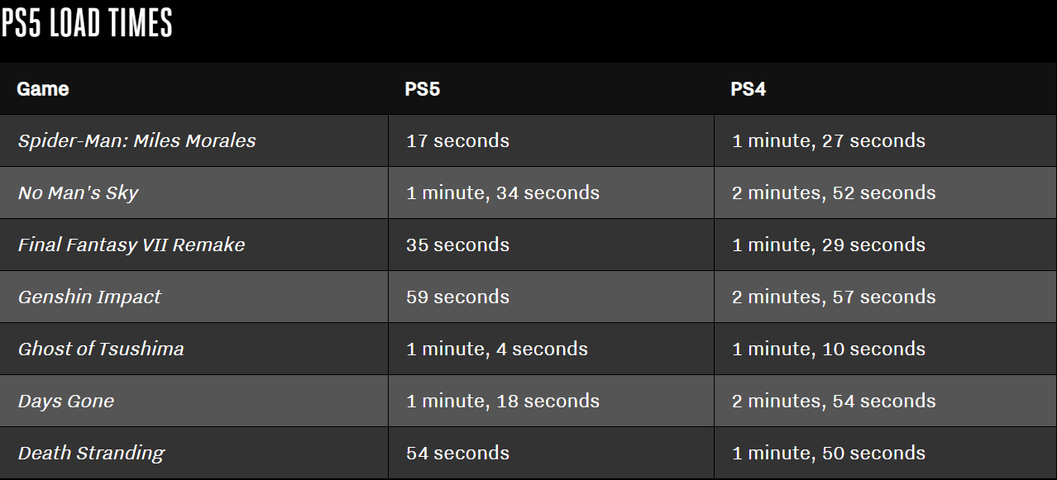Click the 2 minutes, 54 seconds cell
This screenshot has width=1057, height=480.
click(833, 401)
